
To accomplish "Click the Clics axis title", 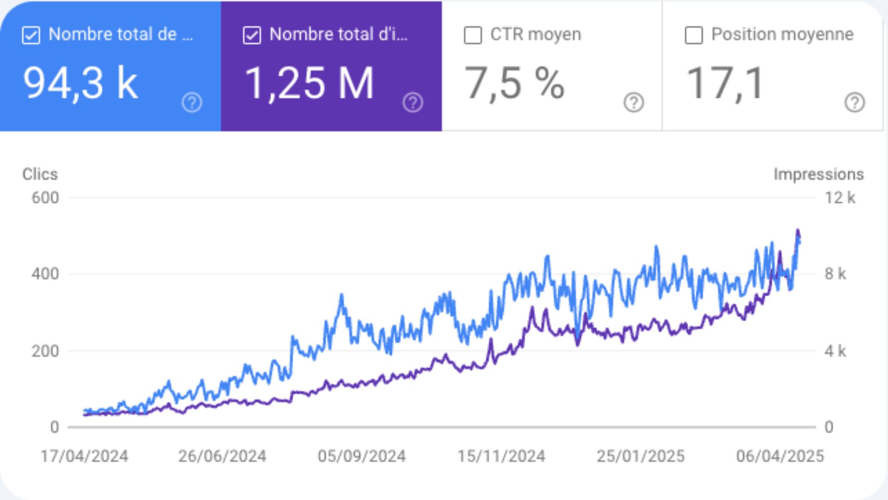I will tap(40, 174).
